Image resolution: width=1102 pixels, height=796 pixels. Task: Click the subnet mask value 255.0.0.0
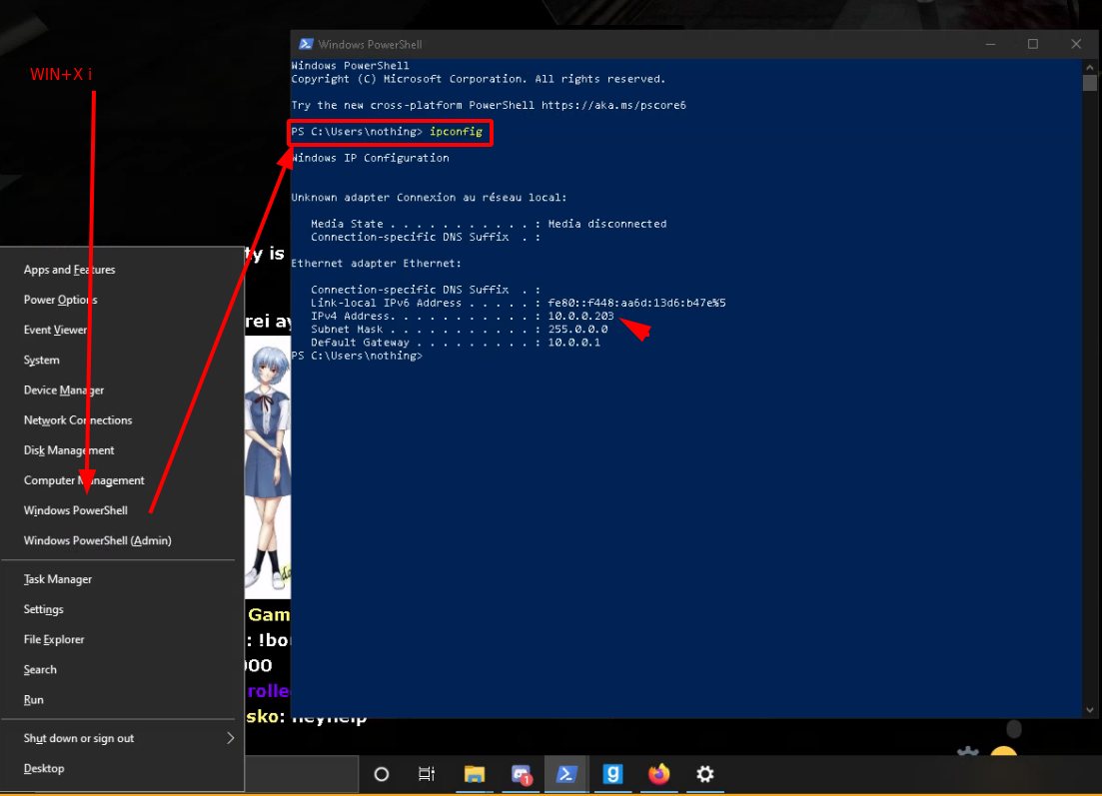coord(577,329)
